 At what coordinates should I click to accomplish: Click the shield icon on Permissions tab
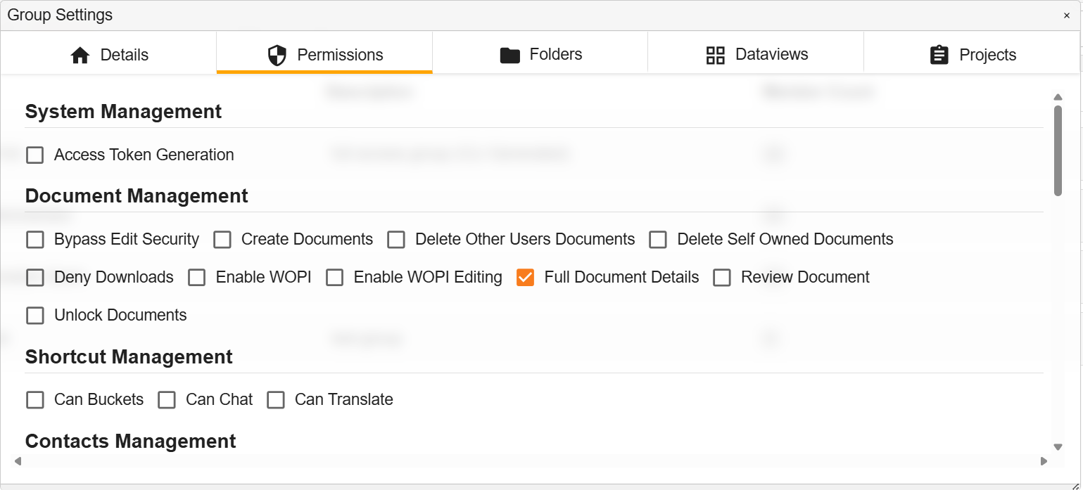tap(277, 54)
